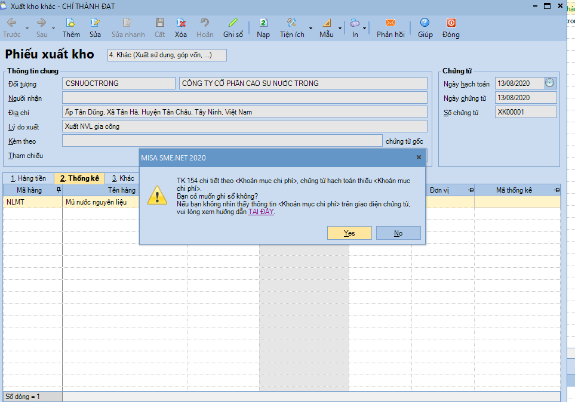The image size is (575, 402).
Task: Click the Ghi sổ pen icon
Action: 233,23
